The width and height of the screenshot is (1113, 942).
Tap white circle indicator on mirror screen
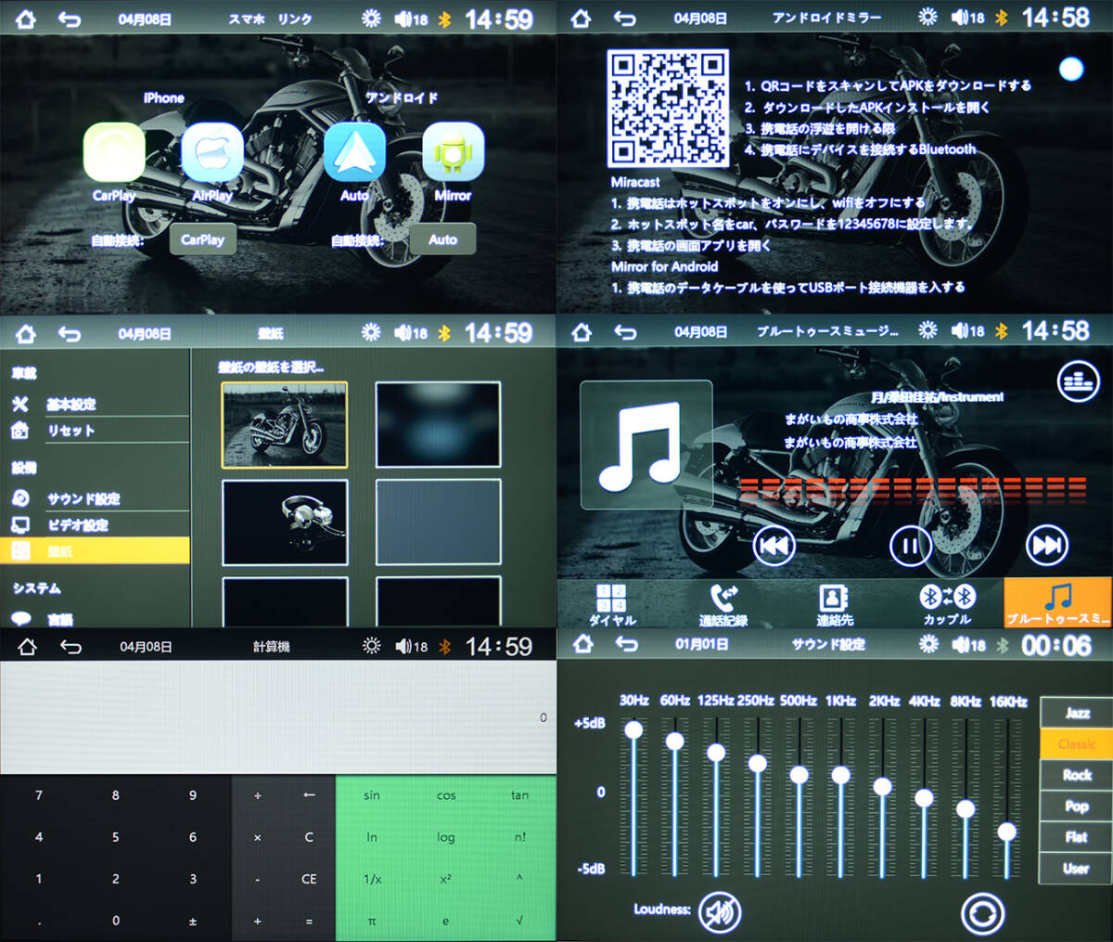1071,69
